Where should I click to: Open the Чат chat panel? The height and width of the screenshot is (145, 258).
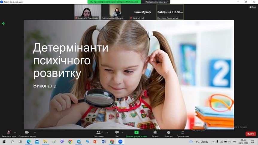[x=117, y=133]
